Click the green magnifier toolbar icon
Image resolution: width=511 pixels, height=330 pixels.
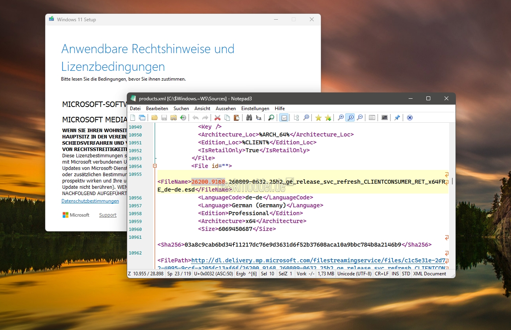pyautogui.click(x=271, y=118)
